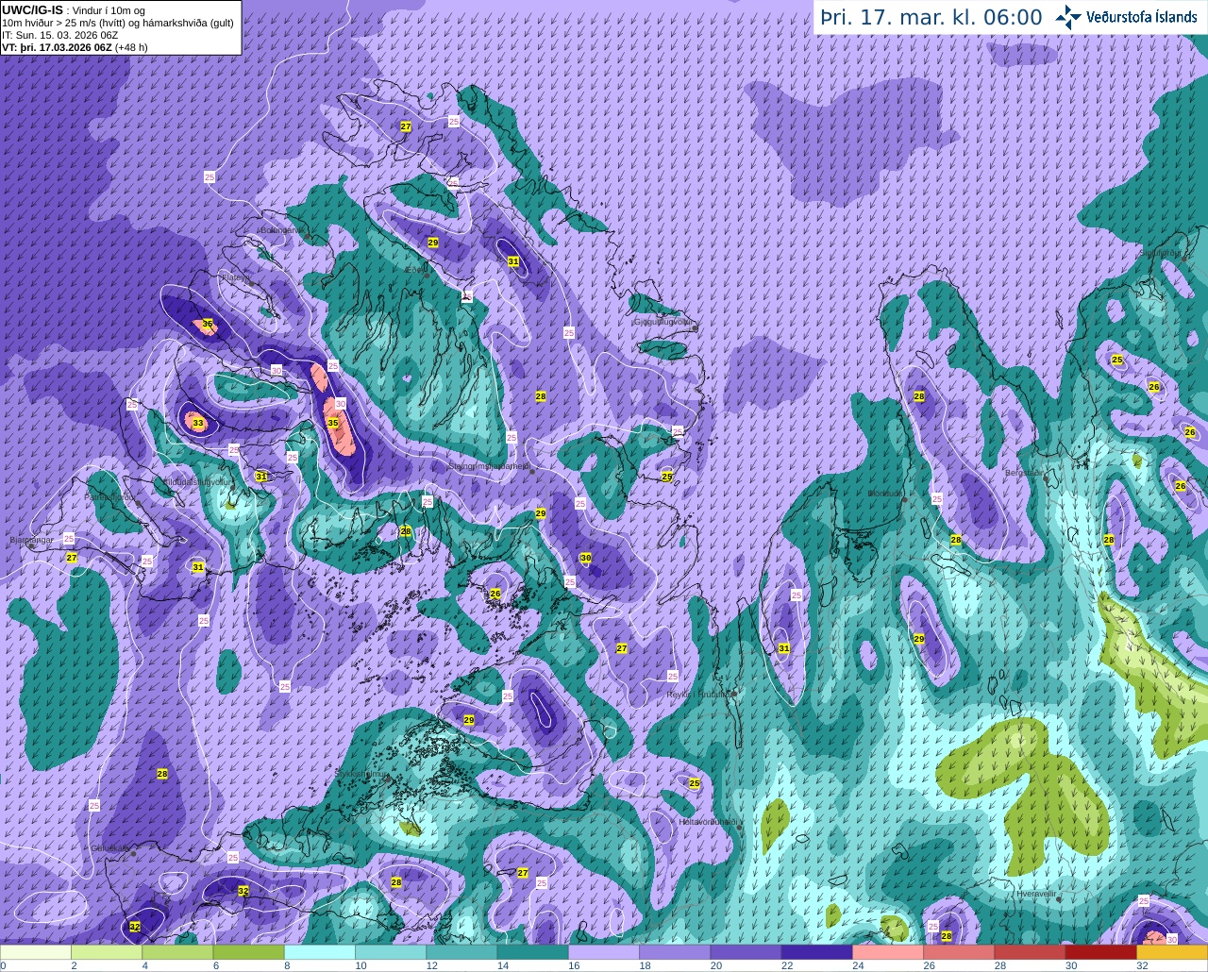The height and width of the screenshot is (972, 1208).
Task: Click the '10m hviður > 25 m/s' description line
Action: (x=118, y=23)
